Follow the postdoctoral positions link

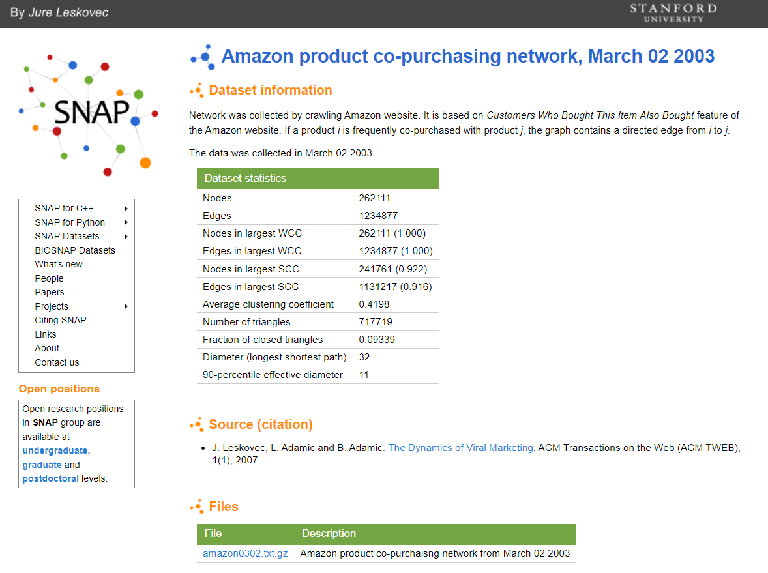50,478
